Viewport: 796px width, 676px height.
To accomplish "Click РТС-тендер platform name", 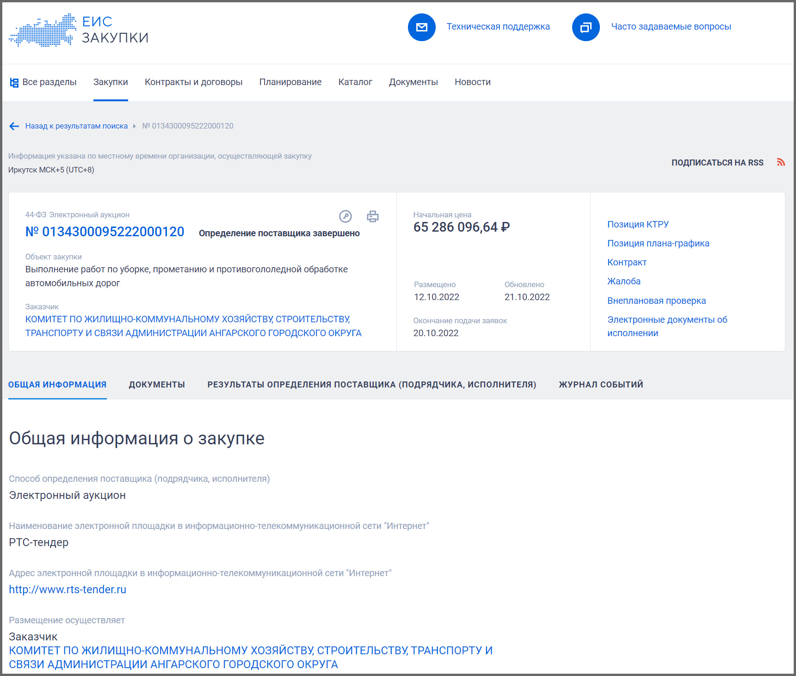I will point(39,542).
